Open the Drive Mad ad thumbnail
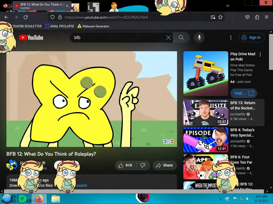This screenshot has width=273, height=204. pos(206,74)
